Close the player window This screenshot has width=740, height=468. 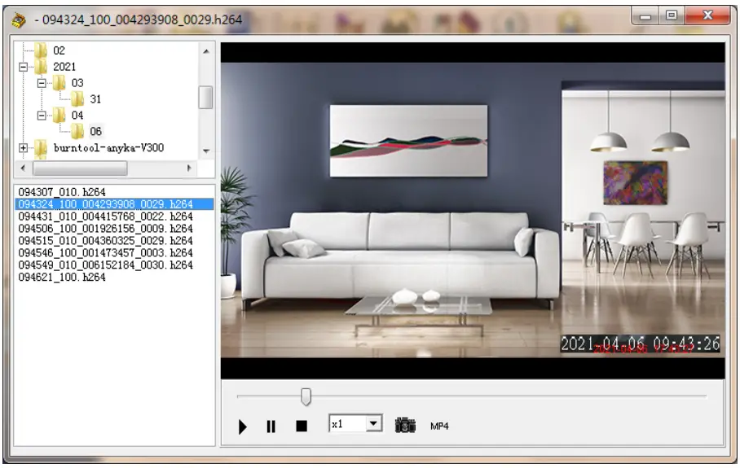pos(707,15)
